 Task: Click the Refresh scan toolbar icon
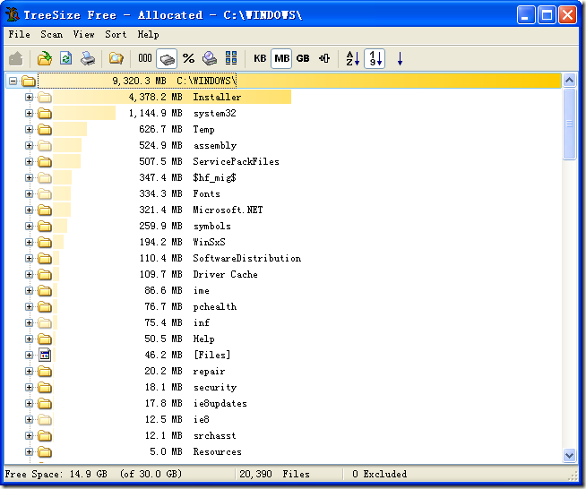tap(65, 58)
